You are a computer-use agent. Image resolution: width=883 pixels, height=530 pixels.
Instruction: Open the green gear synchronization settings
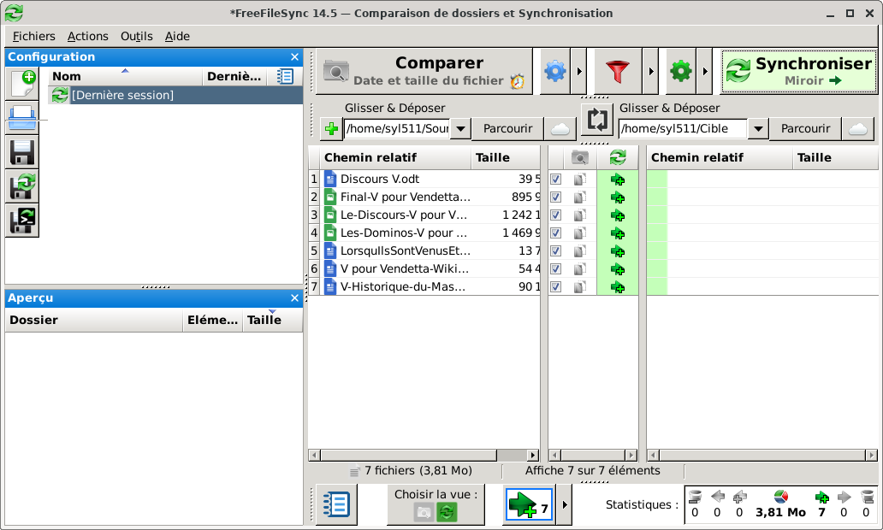680,72
